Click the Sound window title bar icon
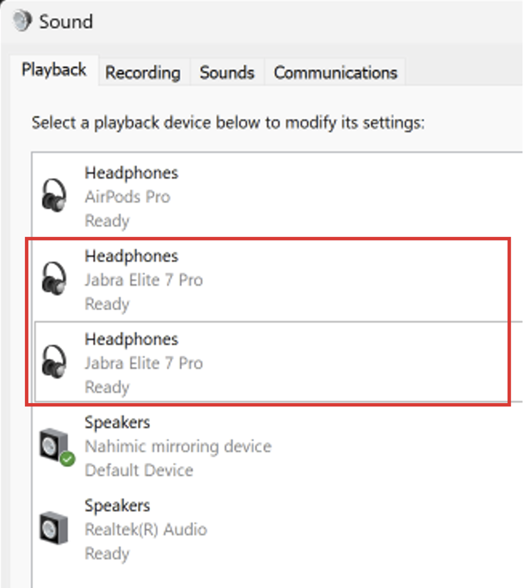This screenshot has width=523, height=588. pyautogui.click(x=22, y=21)
